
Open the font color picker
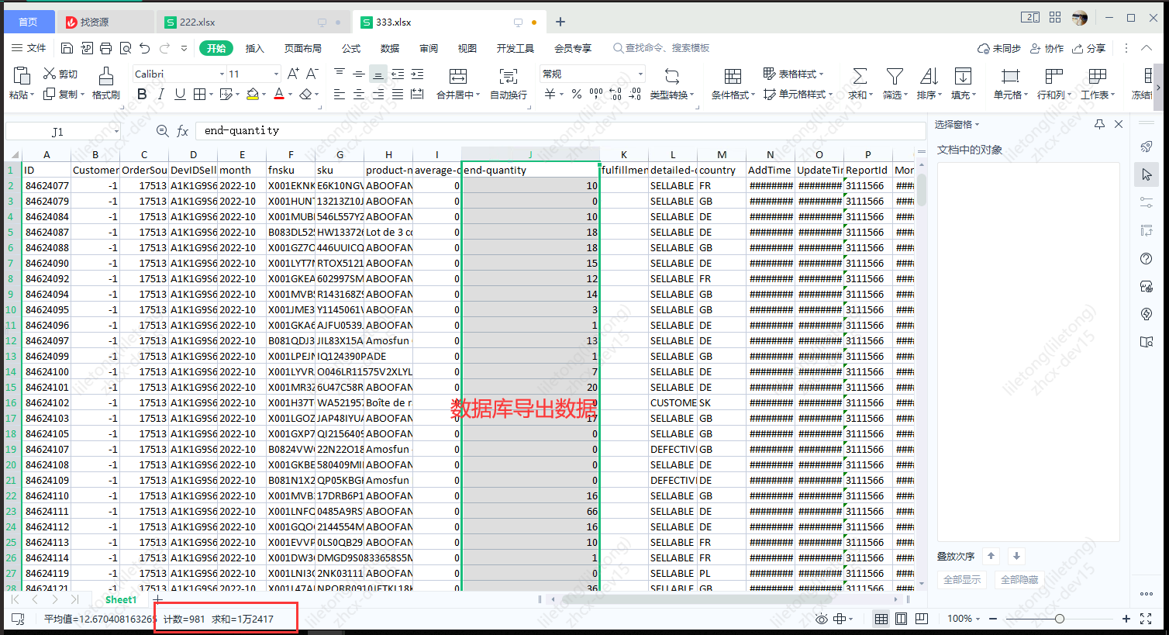coord(291,95)
